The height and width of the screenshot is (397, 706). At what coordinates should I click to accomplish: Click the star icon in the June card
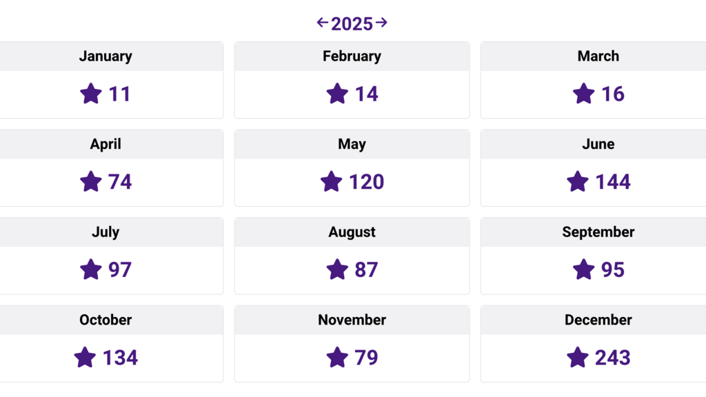(x=577, y=181)
